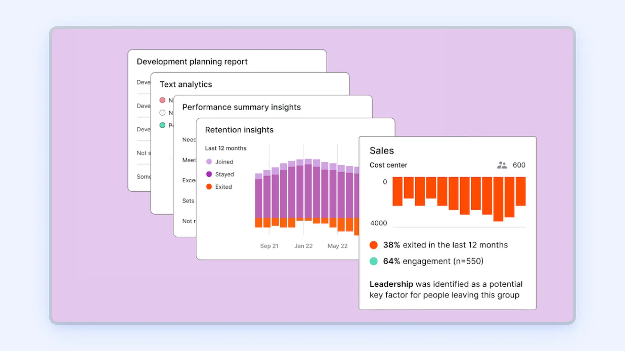
Task: Click the orange dot beside the 38% exited stat
Action: pos(373,245)
